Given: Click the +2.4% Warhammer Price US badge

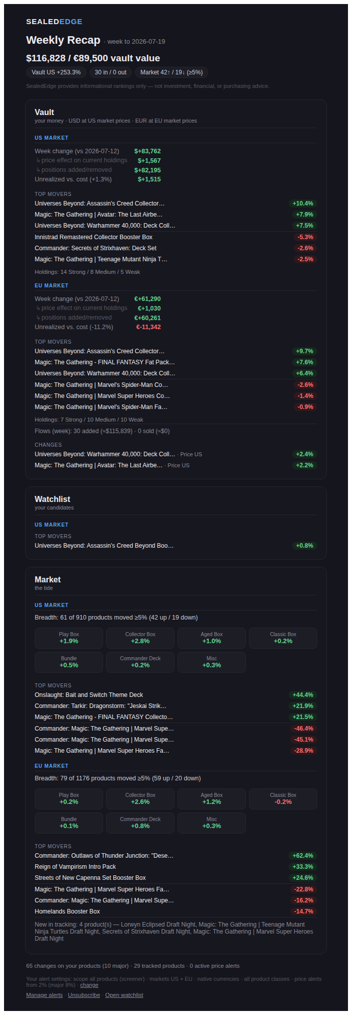Looking at the screenshot, I should pos(305,454).
